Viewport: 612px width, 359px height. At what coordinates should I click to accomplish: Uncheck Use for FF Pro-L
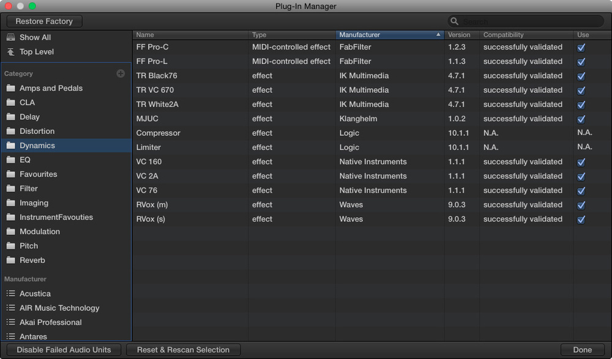[581, 62]
